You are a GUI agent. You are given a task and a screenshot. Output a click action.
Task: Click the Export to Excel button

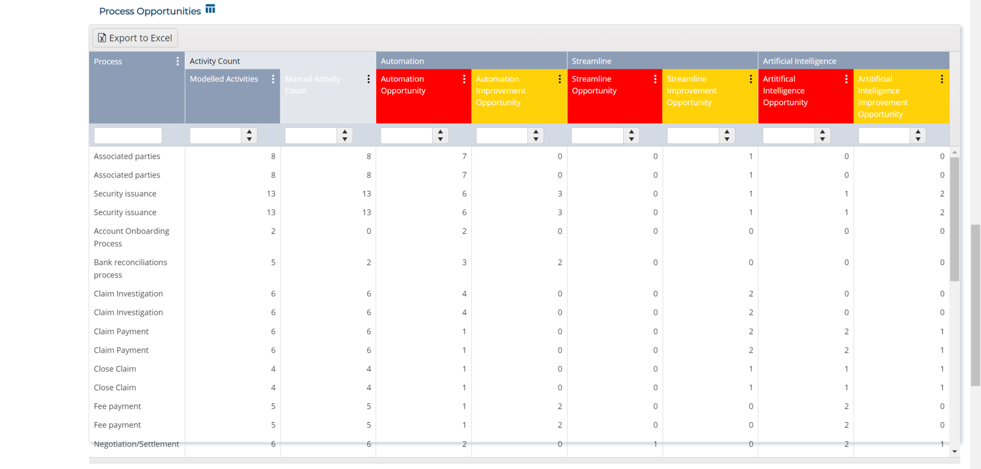coord(135,37)
